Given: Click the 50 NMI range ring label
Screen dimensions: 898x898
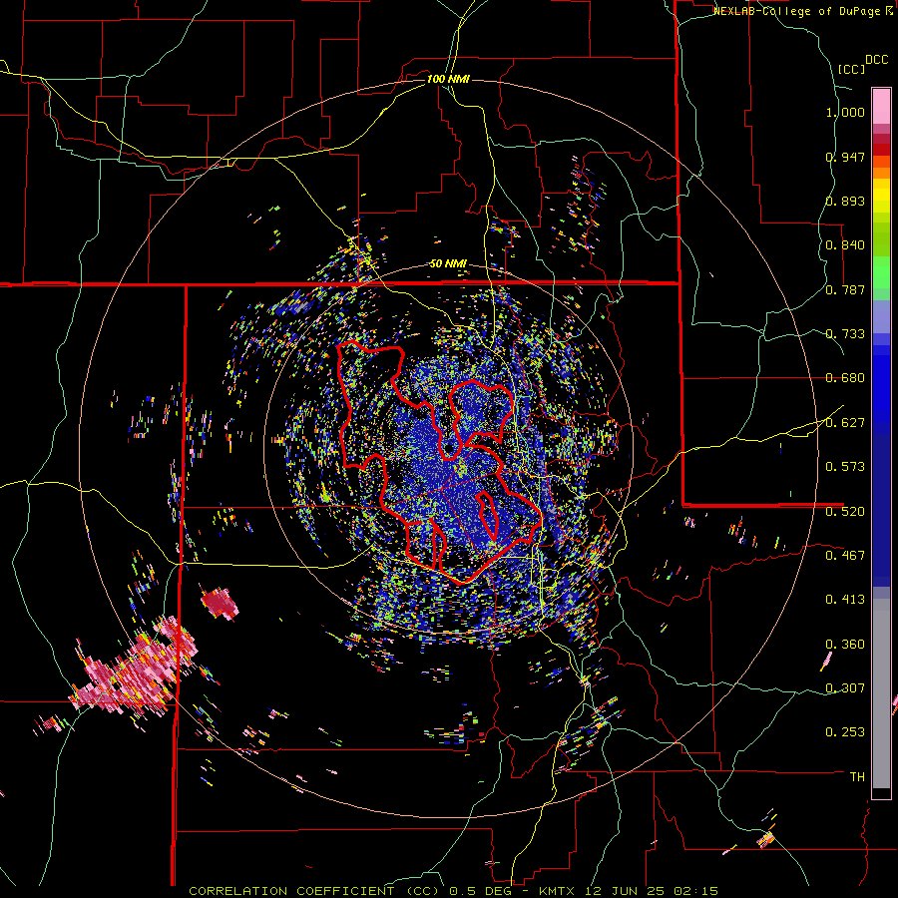Looking at the screenshot, I should 448,264.
